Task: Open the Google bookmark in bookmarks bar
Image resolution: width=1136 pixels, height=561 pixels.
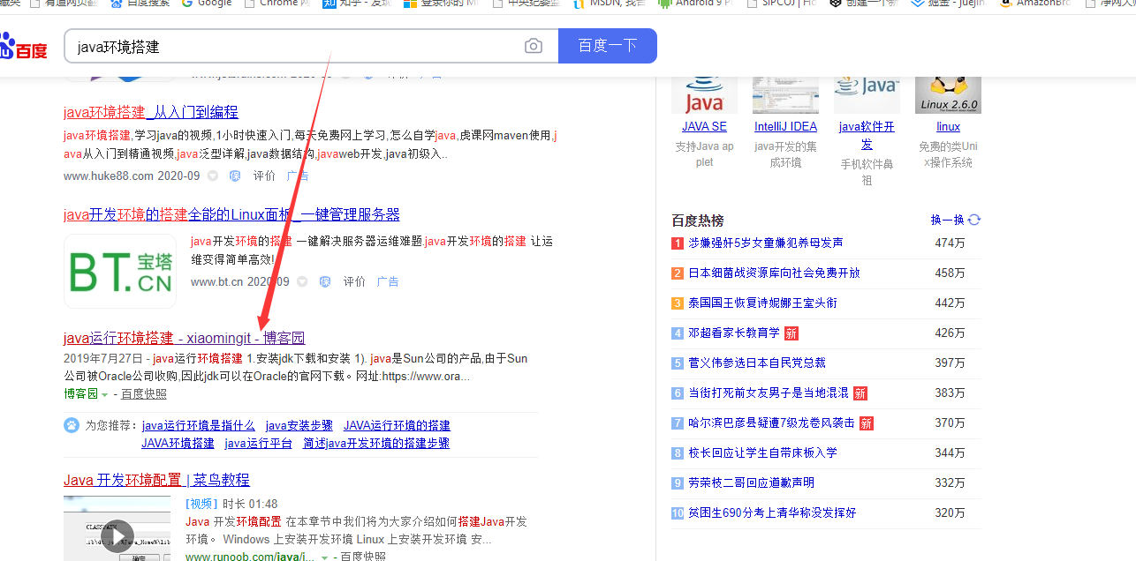Action: tap(207, 4)
